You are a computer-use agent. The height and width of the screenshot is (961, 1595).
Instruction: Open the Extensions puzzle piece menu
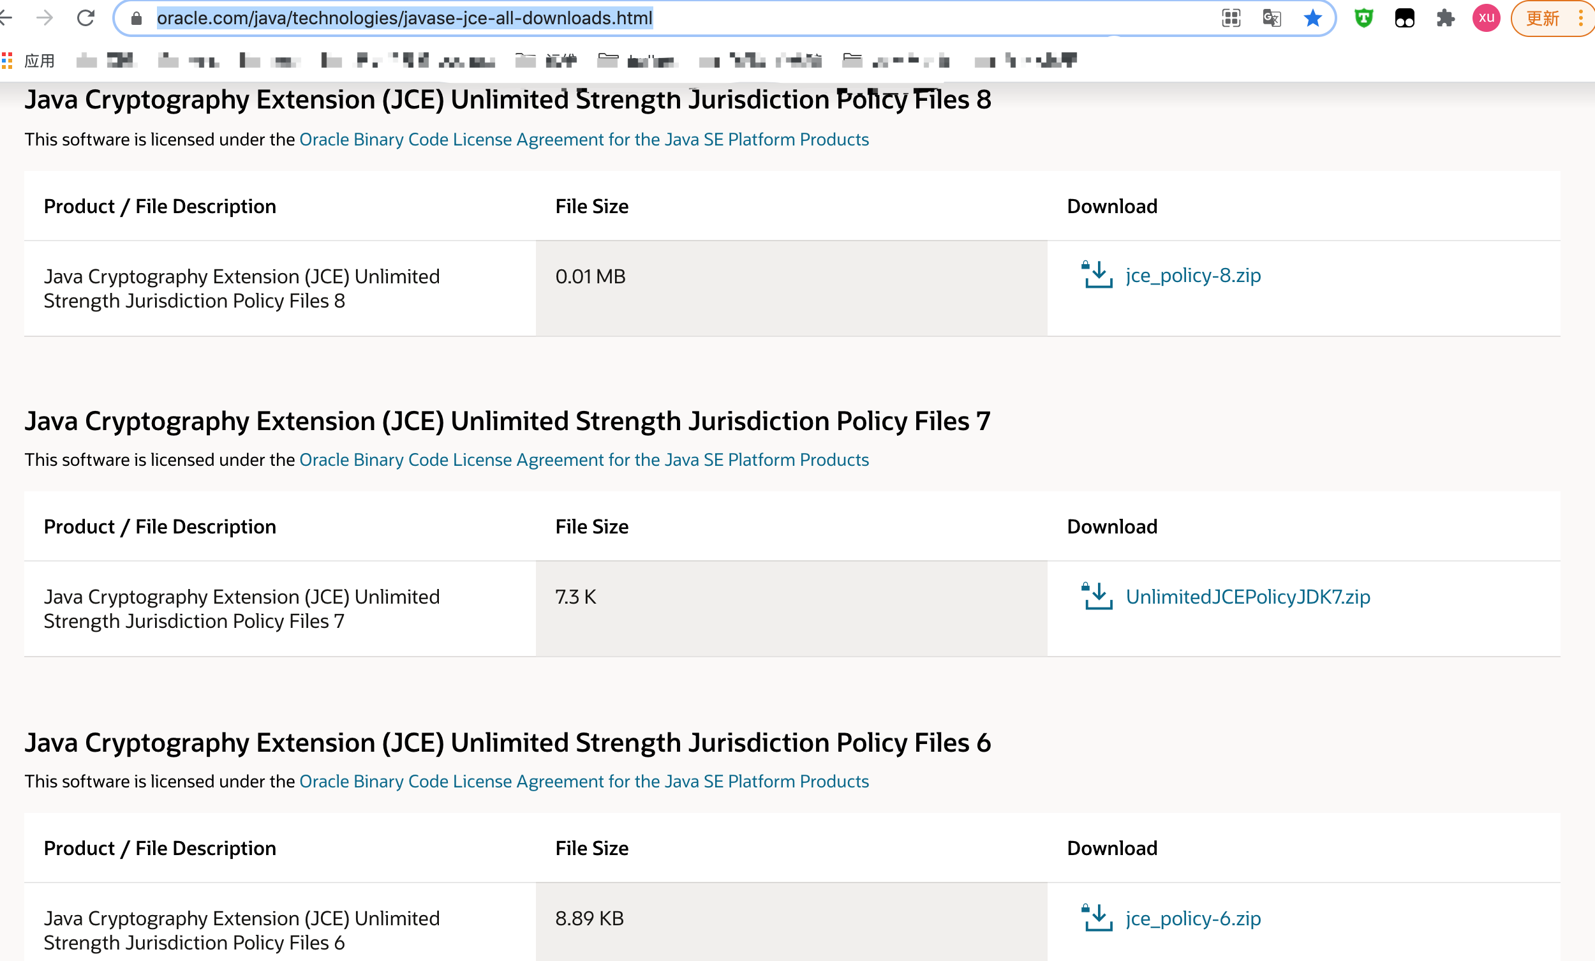[1445, 18]
